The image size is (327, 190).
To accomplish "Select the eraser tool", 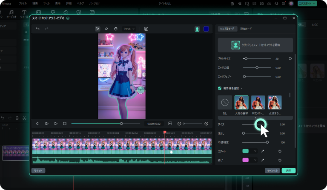I will (x=106, y=29).
